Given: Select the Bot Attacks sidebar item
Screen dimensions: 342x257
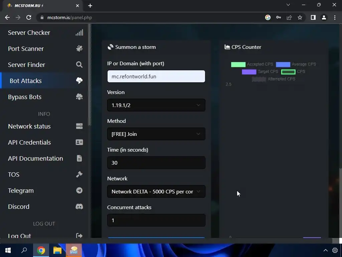Looking at the screenshot, I should [x=44, y=81].
